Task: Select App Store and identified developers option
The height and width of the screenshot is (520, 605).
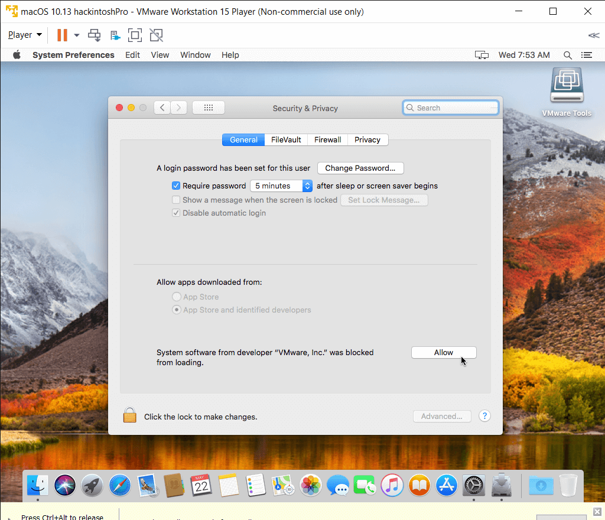Action: tap(176, 310)
